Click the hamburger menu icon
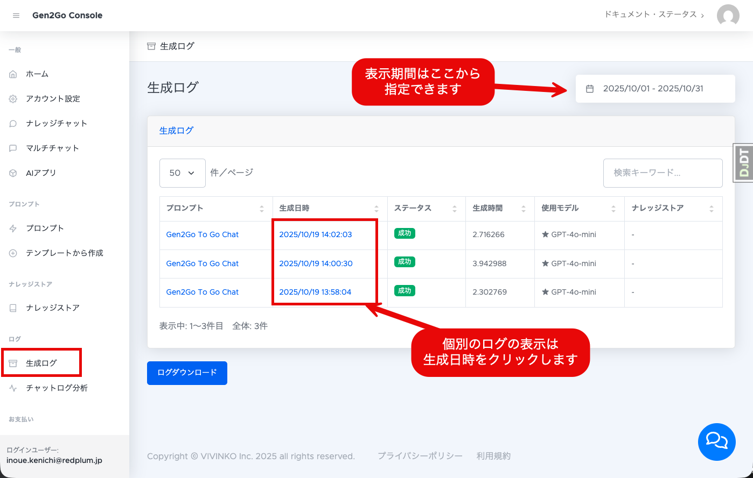The image size is (753, 478). (x=16, y=16)
